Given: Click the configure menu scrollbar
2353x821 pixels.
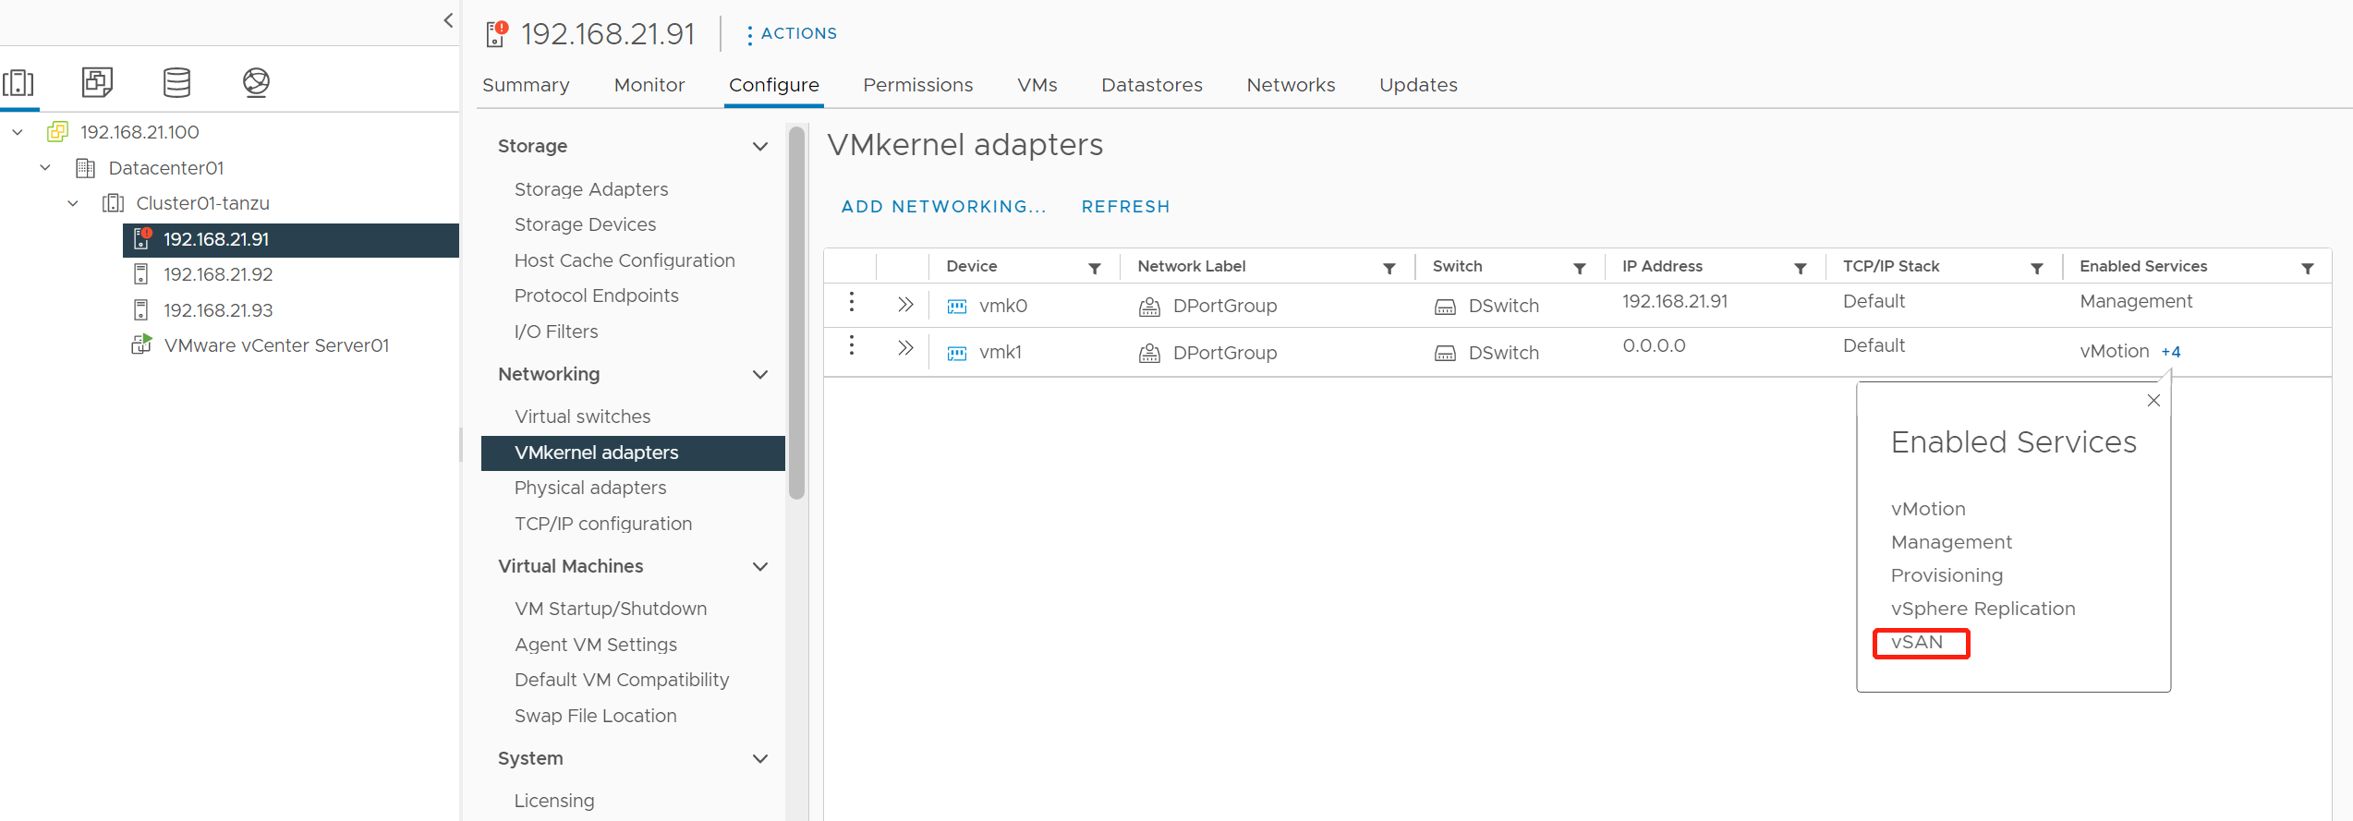Looking at the screenshot, I should pos(796,314).
